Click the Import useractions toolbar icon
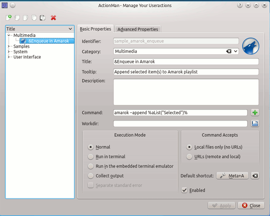 coord(17,18)
